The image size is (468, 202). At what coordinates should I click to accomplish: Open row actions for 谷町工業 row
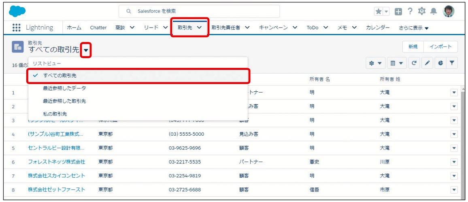pos(454,134)
